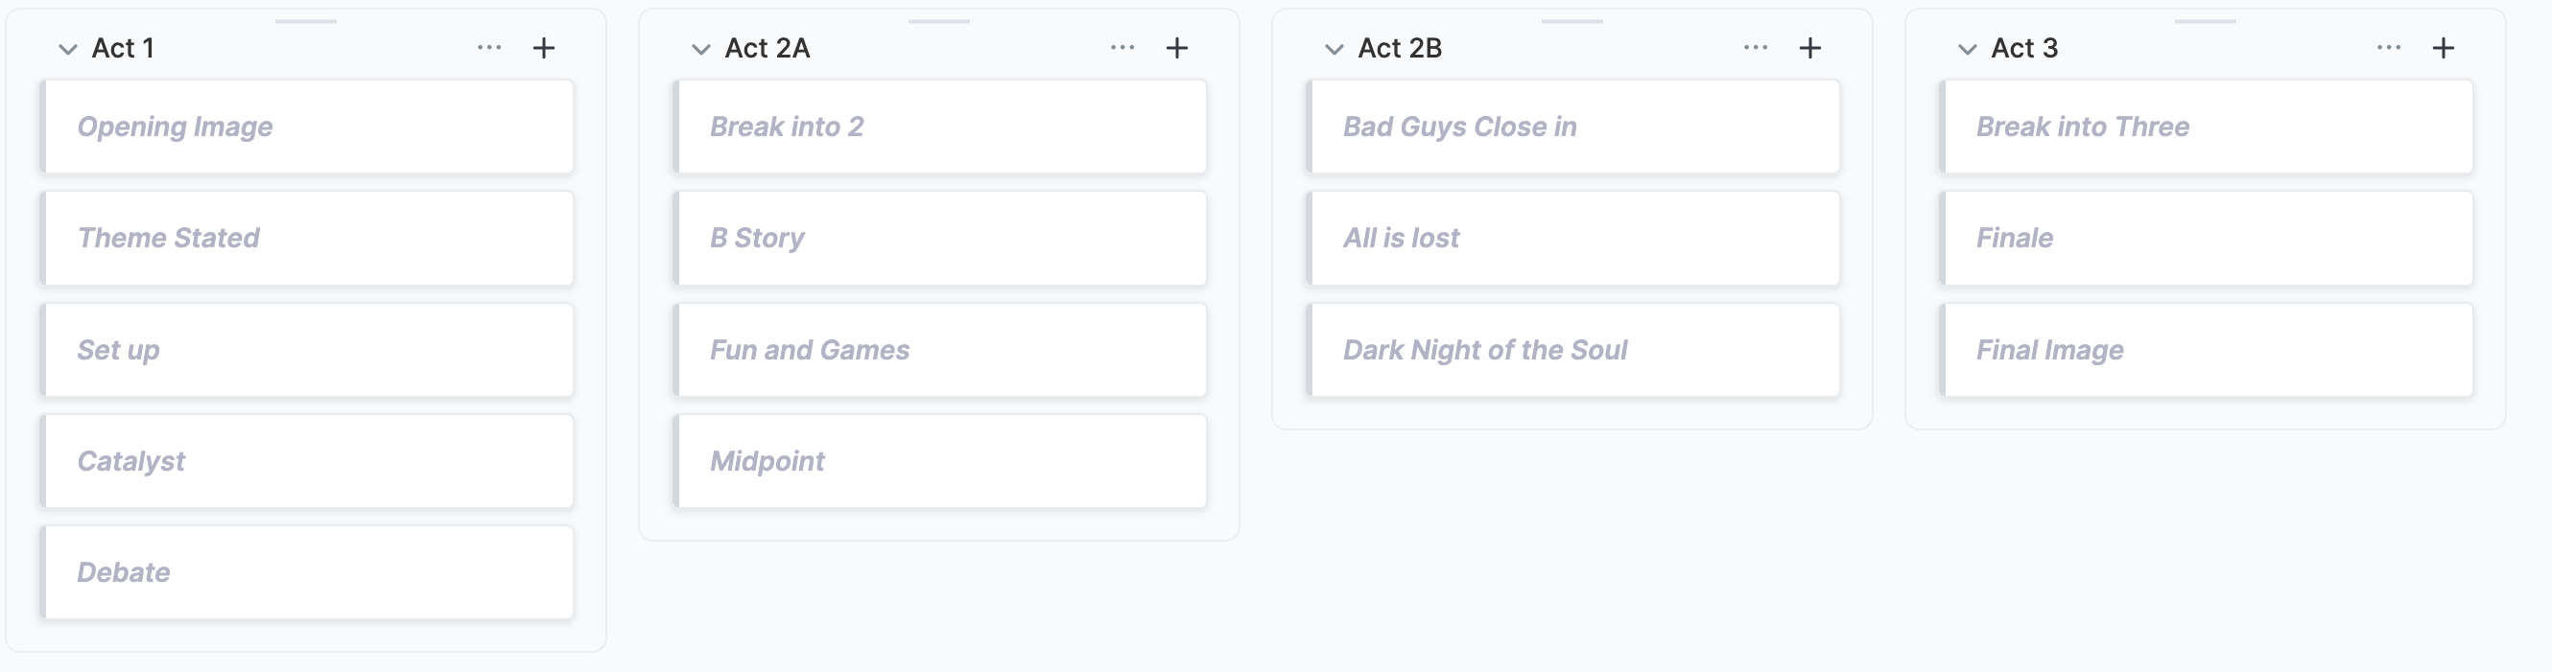Add a card to Act 2A column
The width and height of the screenshot is (2552, 672).
pos(1176,48)
